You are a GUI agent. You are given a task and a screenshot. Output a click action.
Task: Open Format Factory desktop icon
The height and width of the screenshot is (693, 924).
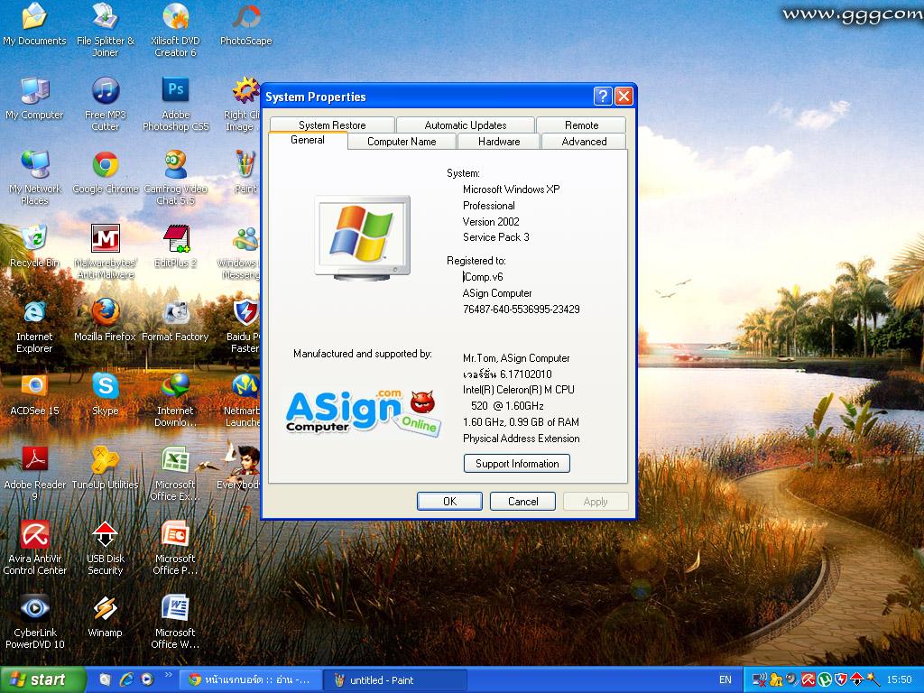(x=176, y=320)
